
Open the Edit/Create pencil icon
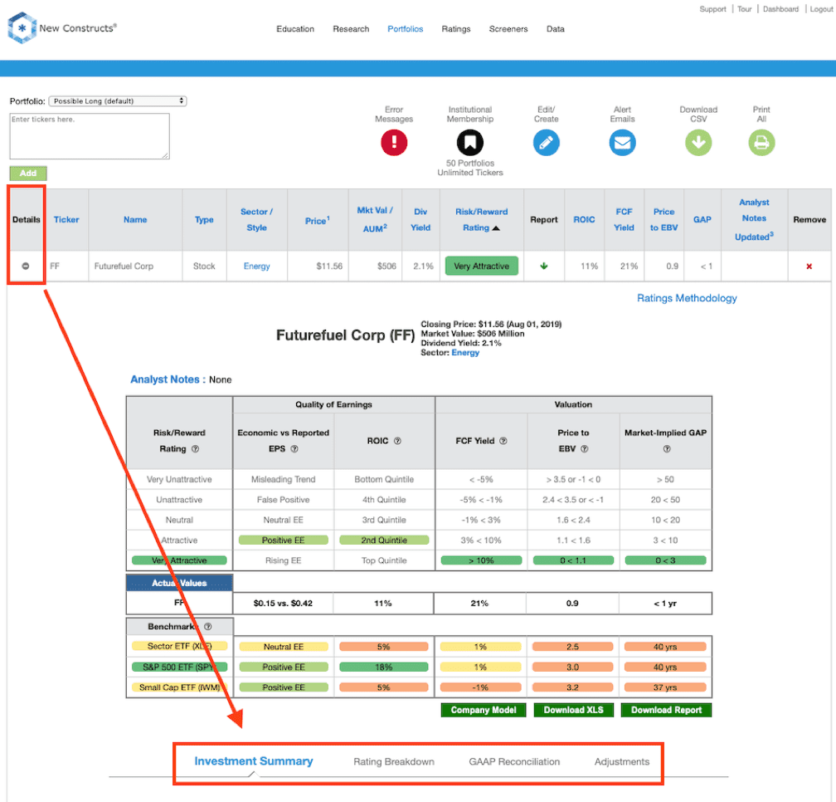(x=546, y=143)
